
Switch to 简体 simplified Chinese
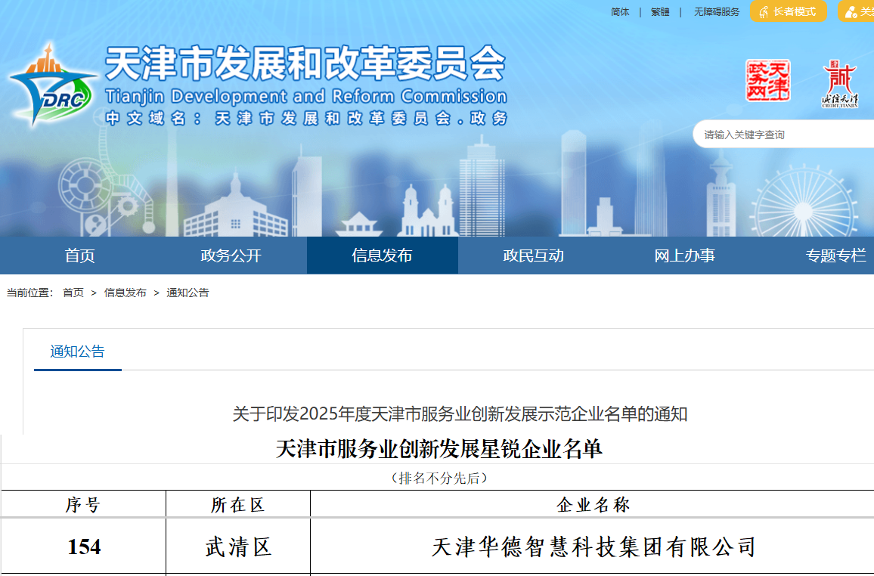point(620,12)
